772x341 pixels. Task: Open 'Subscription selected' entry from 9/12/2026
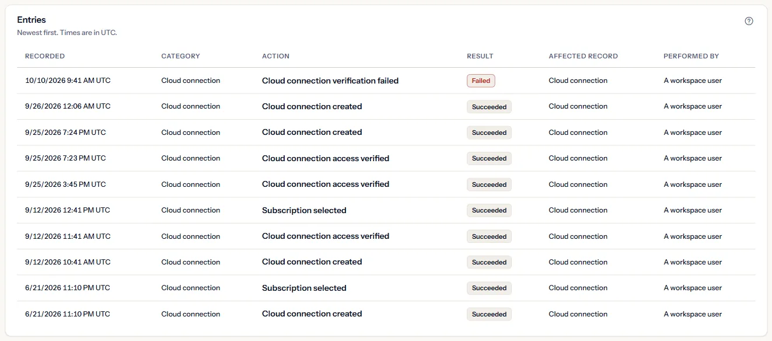(x=304, y=210)
